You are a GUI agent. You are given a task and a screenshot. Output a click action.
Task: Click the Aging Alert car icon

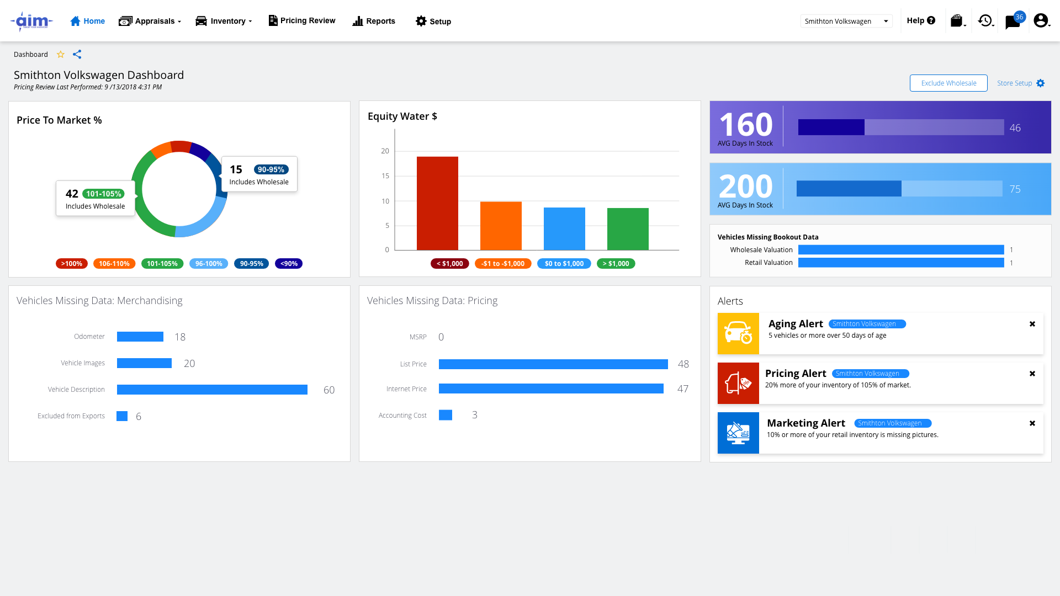738,333
